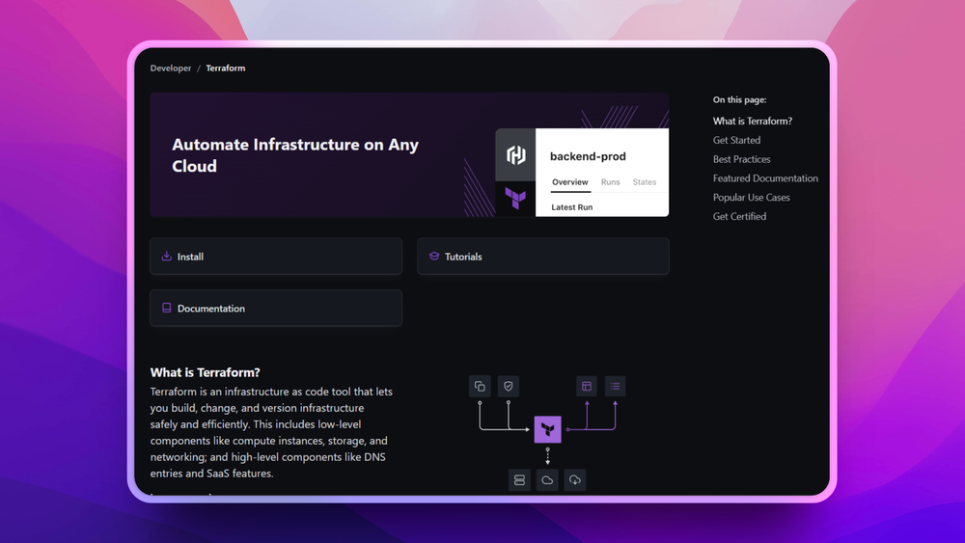This screenshot has width=965, height=543.
Task: Go to Popular Use Cases in outline
Action: click(751, 198)
